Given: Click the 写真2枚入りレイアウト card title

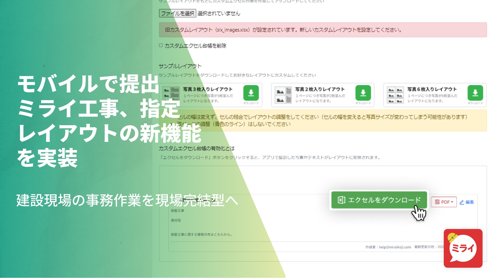Looking at the screenshot, I should coord(320,89).
